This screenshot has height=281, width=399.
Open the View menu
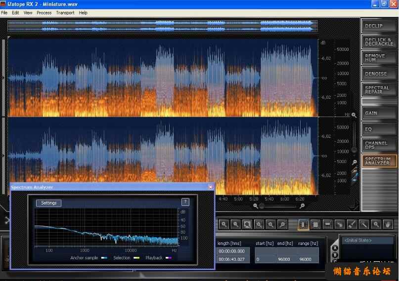(x=28, y=13)
